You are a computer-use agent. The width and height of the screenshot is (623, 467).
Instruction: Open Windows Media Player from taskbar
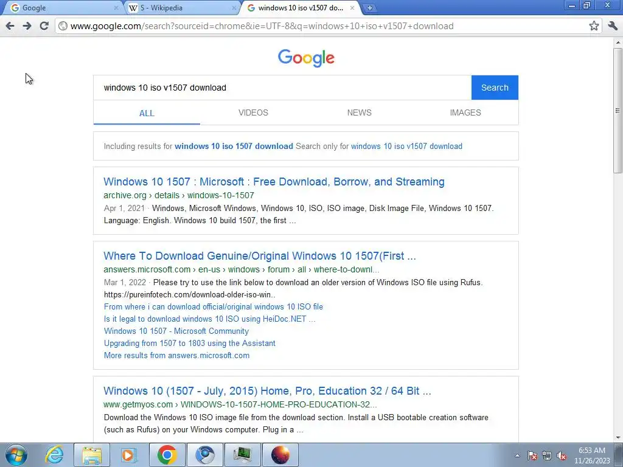click(x=128, y=455)
